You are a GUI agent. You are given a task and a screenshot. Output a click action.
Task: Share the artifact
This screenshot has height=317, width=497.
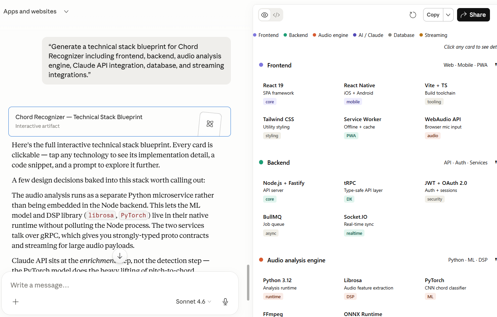[473, 15]
